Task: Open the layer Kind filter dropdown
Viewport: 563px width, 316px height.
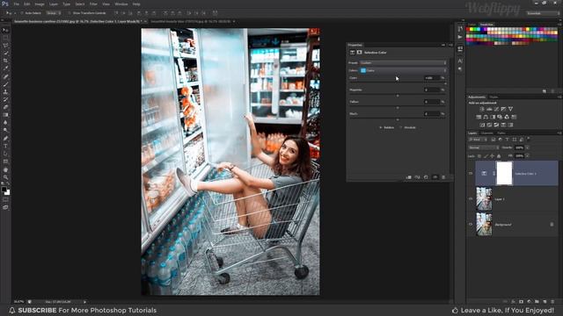Action: 478,140
